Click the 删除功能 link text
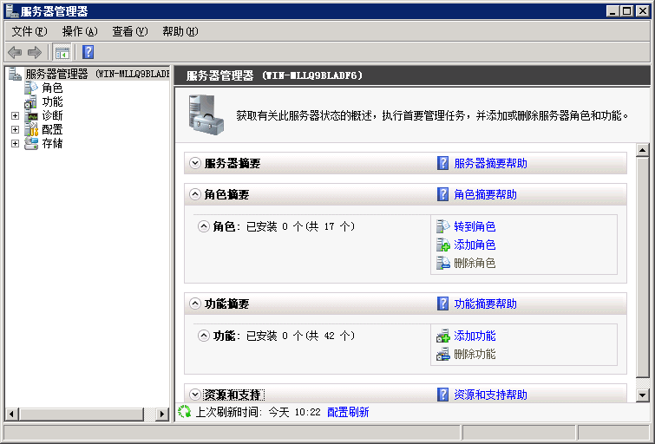Screen dimensions: 655x444 pos(475,354)
